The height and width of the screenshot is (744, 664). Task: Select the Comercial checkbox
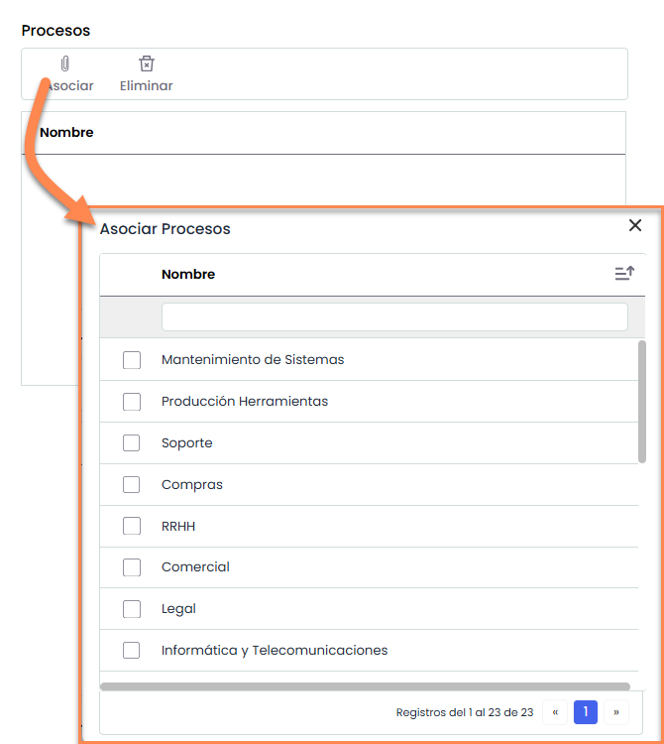(132, 567)
